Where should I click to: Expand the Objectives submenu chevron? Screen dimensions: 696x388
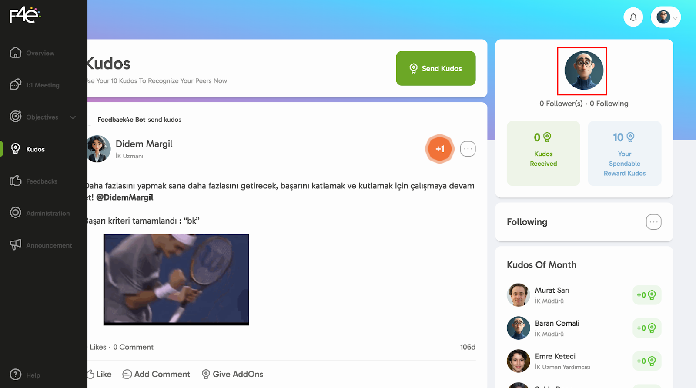(73, 117)
